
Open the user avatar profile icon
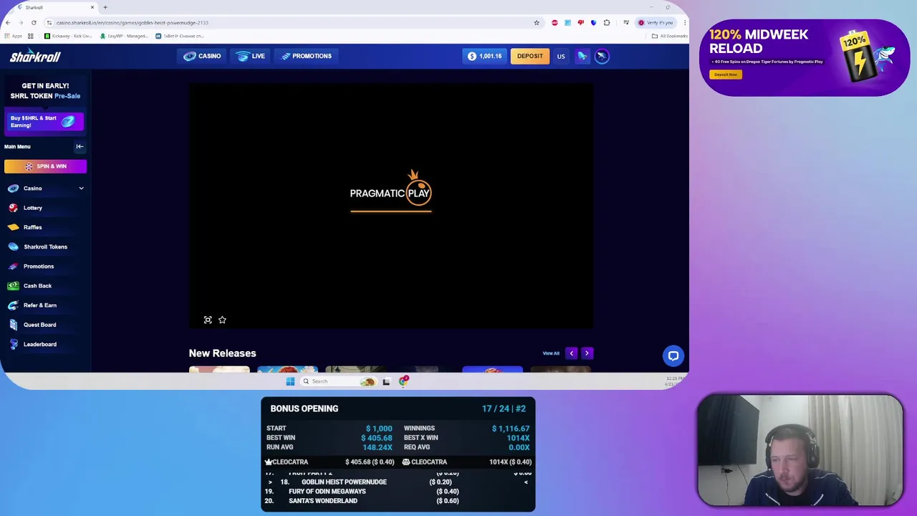(602, 56)
